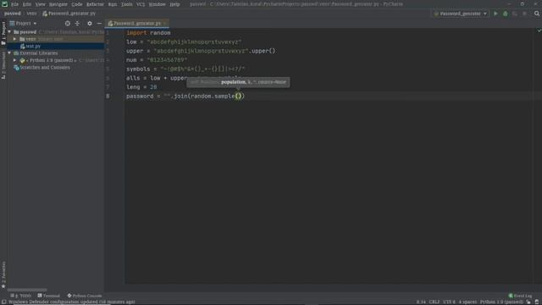Image resolution: width=542 pixels, height=305 pixels.
Task: Click the 1: Project sidebar tab
Action: pos(3,33)
